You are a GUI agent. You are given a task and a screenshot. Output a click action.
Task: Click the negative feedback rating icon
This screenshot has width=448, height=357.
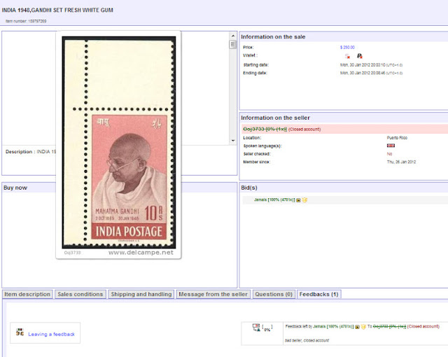pos(256,328)
